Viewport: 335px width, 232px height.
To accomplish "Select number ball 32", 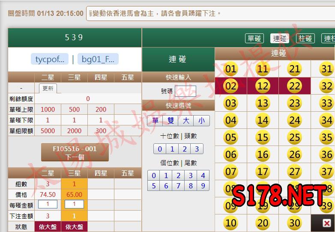I will [x=327, y=86].
